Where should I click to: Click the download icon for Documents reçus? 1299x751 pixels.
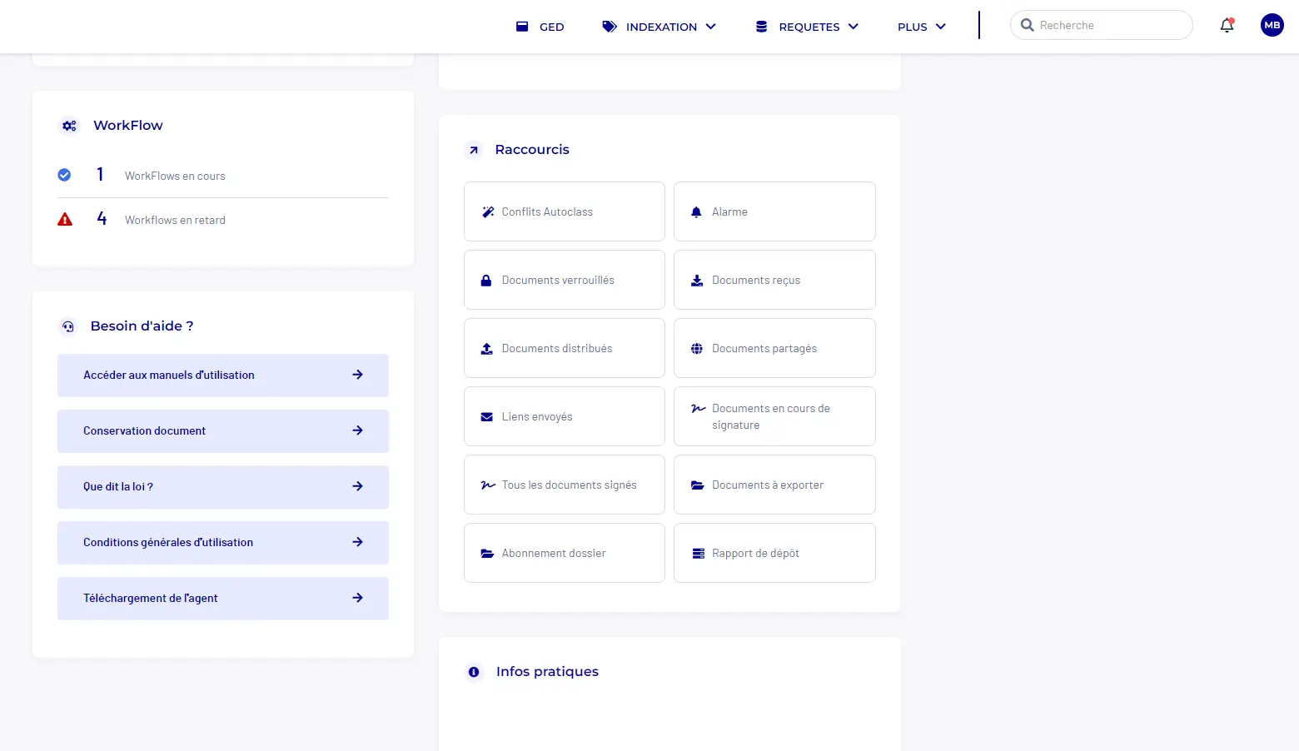[697, 280]
